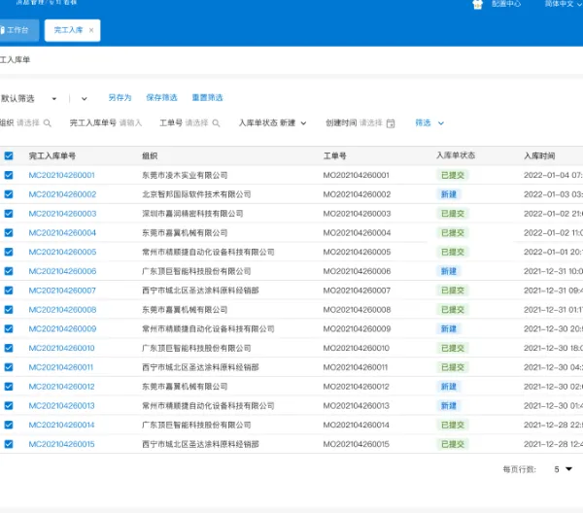Click the 另存为 link
The image size is (583, 513).
click(x=120, y=98)
